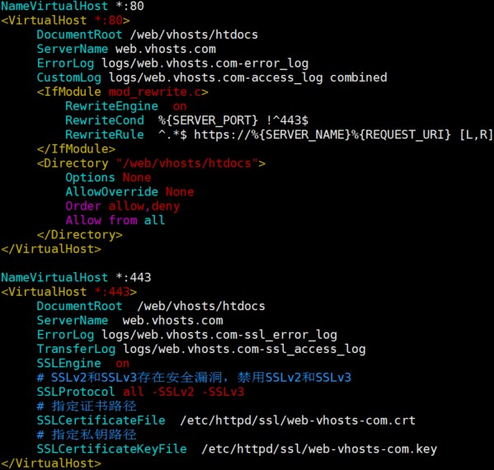Click "https://%{SERVER_NAME}%{REQUEST_URI}" target
Image resolution: width=494 pixels, height=470 pixels.
click(322, 134)
